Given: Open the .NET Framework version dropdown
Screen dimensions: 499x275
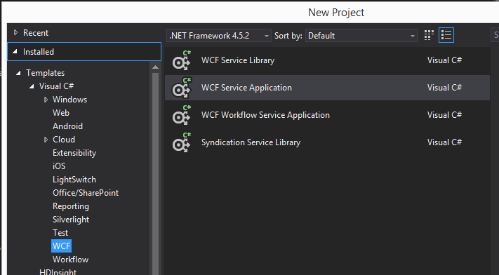Looking at the screenshot, I should coord(219,36).
